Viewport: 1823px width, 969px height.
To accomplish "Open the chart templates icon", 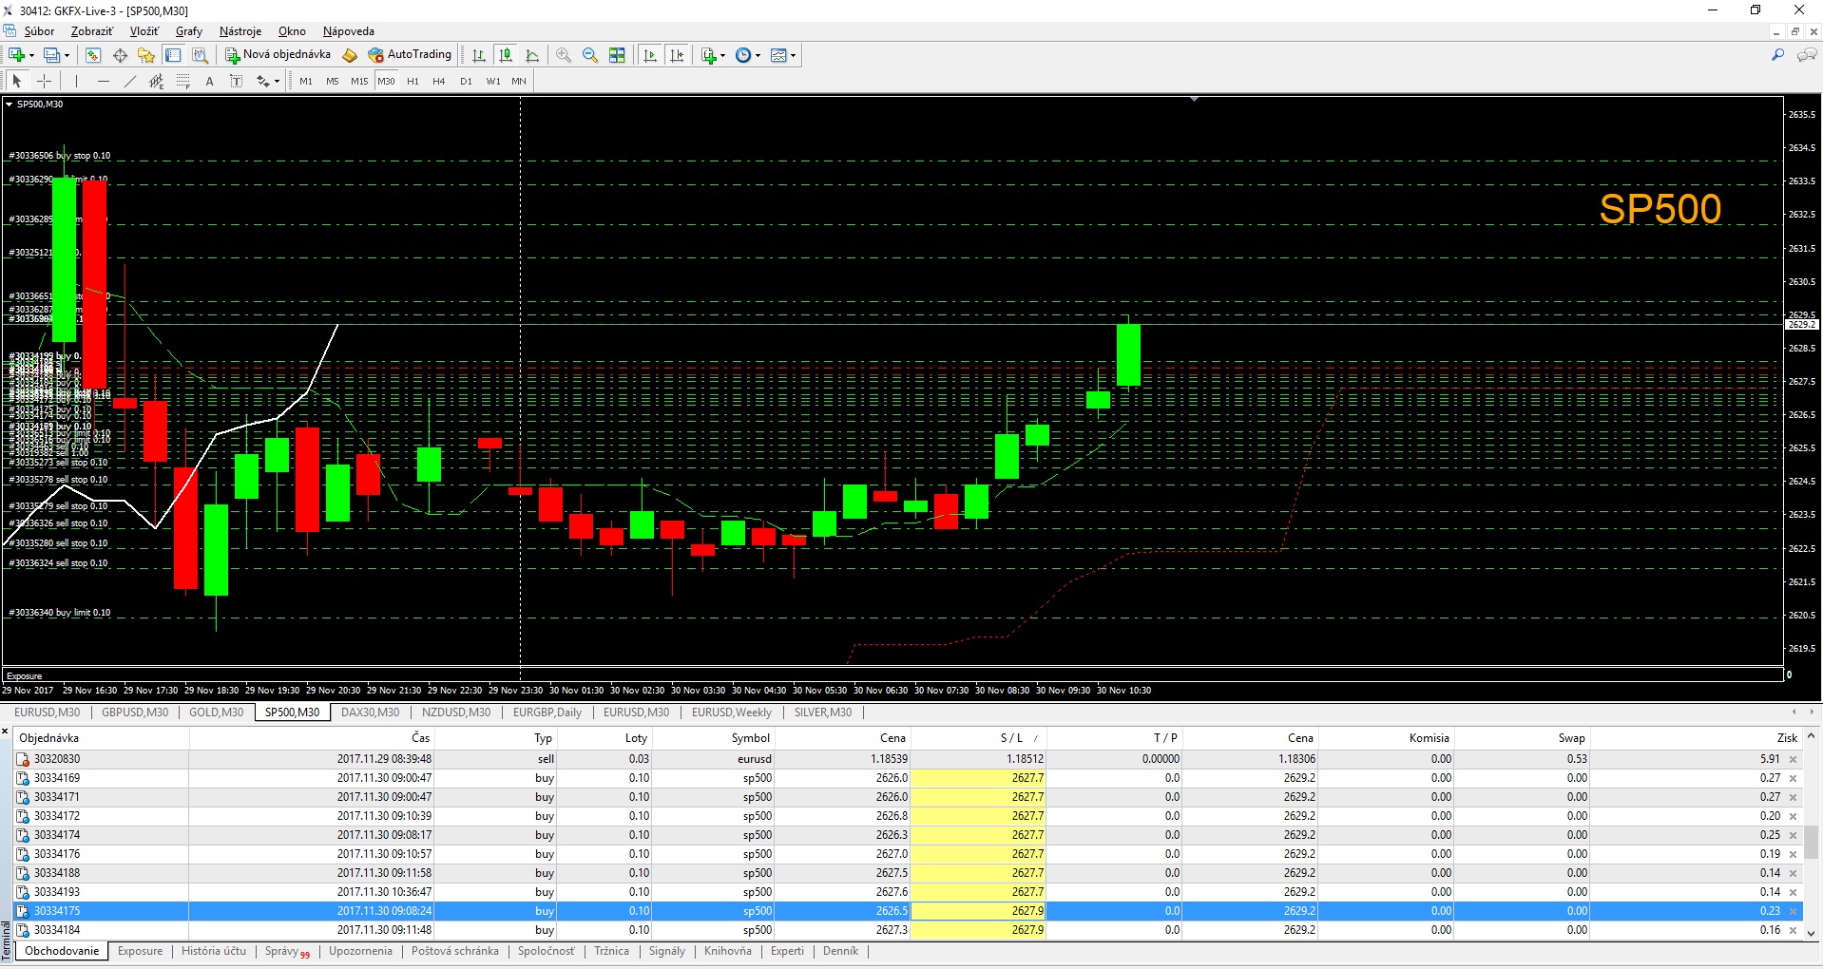I will pyautogui.click(x=778, y=55).
